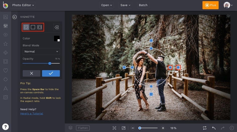Apply vignette with the checkmark button
This screenshot has height=132, width=237.
(x=51, y=73)
